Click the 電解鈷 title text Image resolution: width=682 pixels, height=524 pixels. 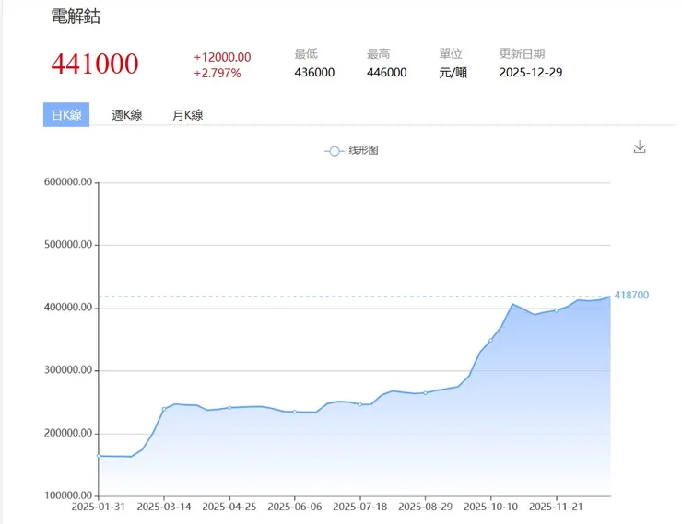(76, 17)
